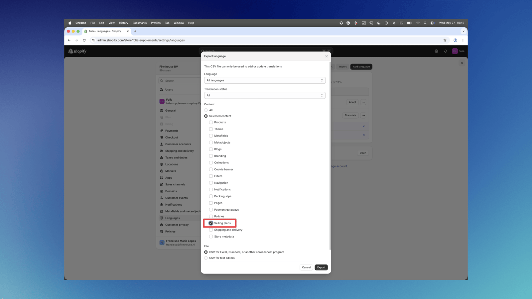
Task: Open Chrome three-dot menu
Action: (463, 40)
